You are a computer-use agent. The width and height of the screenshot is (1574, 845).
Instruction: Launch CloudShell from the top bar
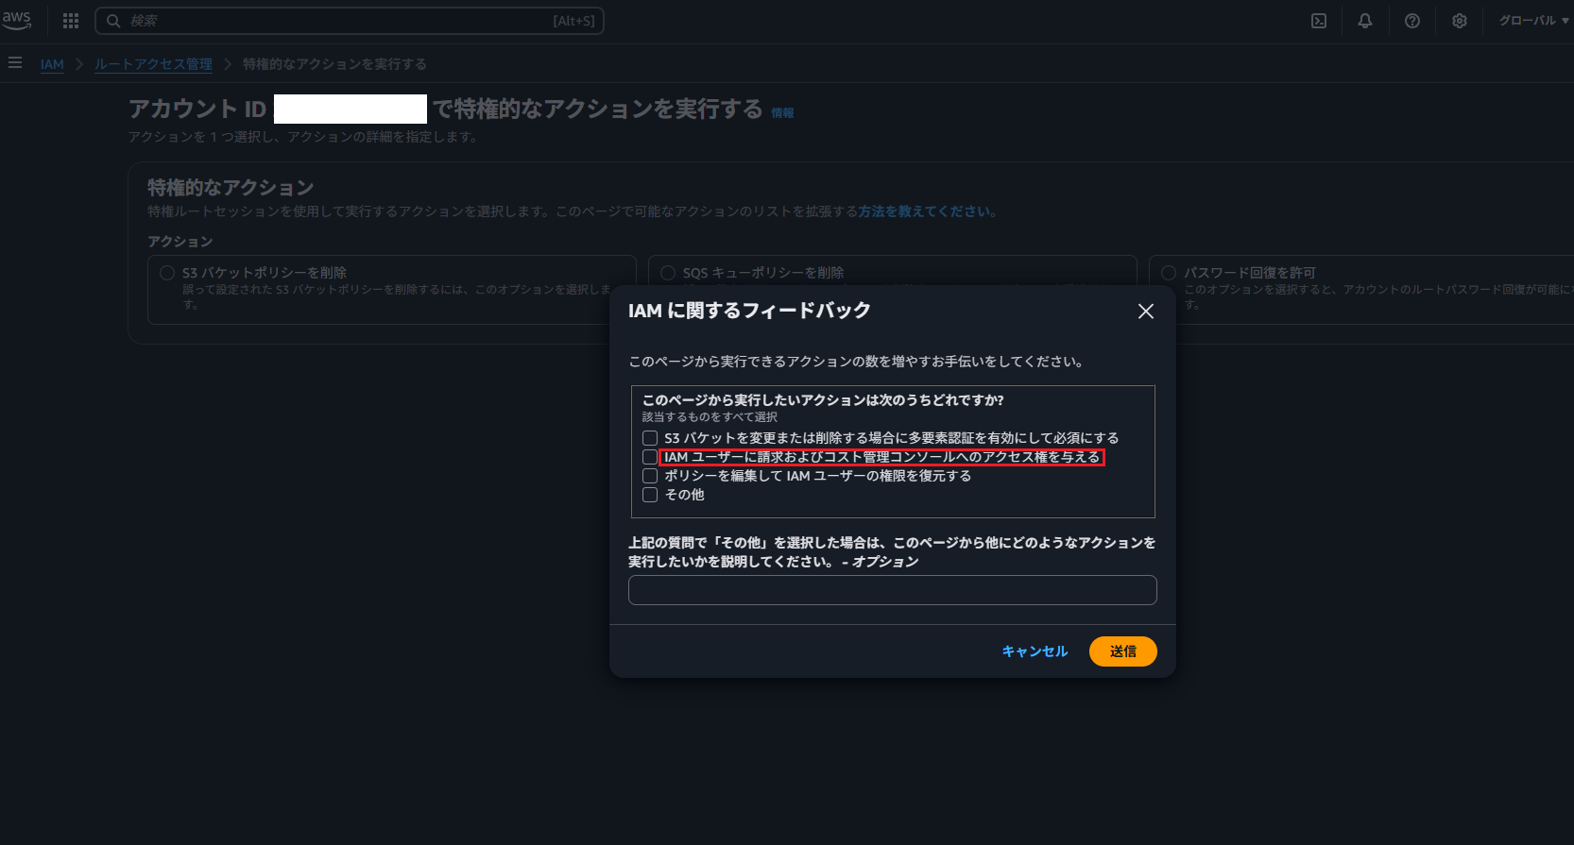coord(1319,21)
